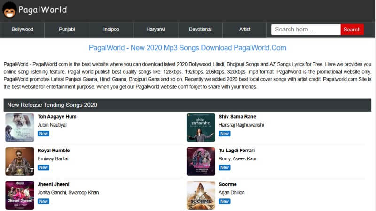Open Jheeni Jheeni album thumbnail
This screenshot has height=211, width=376.
pos(20,195)
